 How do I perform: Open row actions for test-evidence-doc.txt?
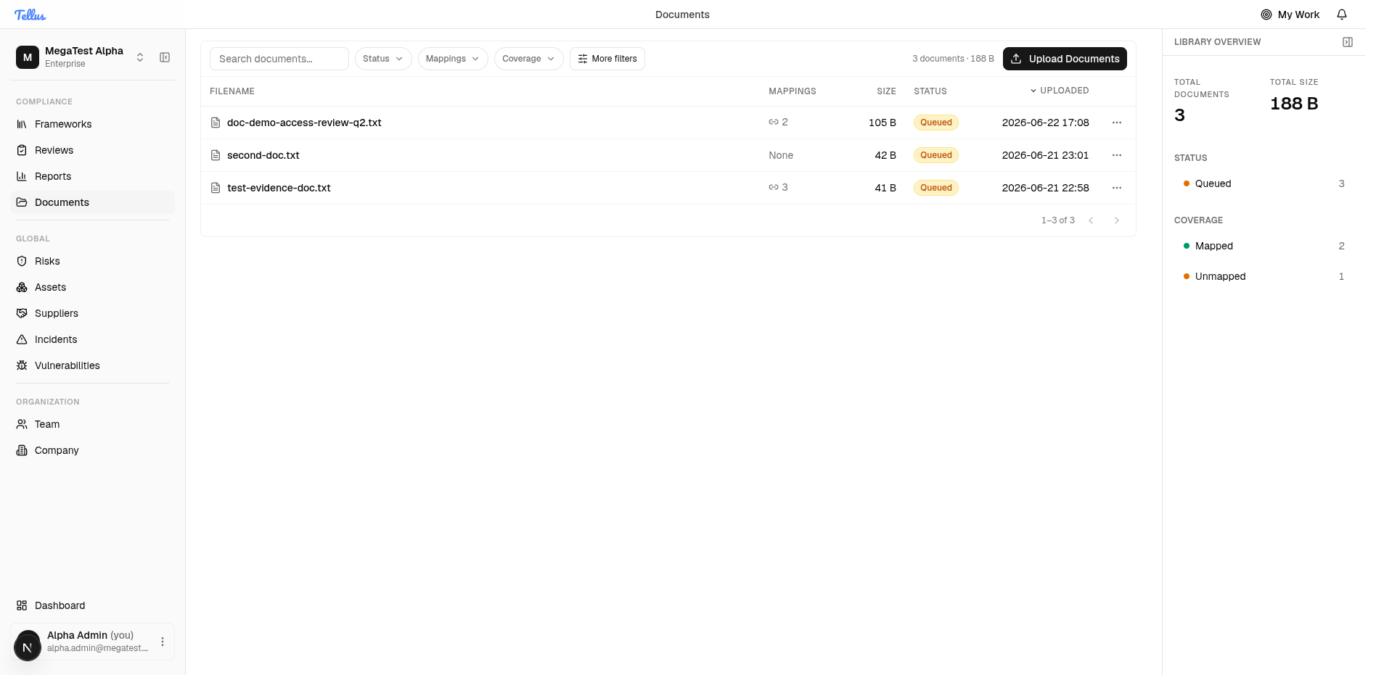1117,188
